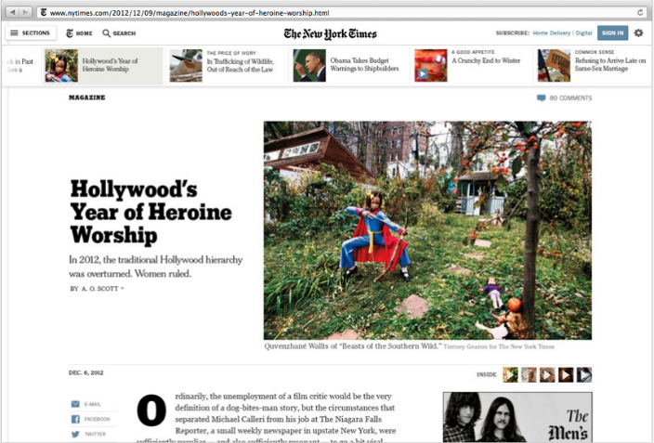Viewport: 654px width, 443px height.
Task: Go to the Times Home icon
Action: pos(70,33)
